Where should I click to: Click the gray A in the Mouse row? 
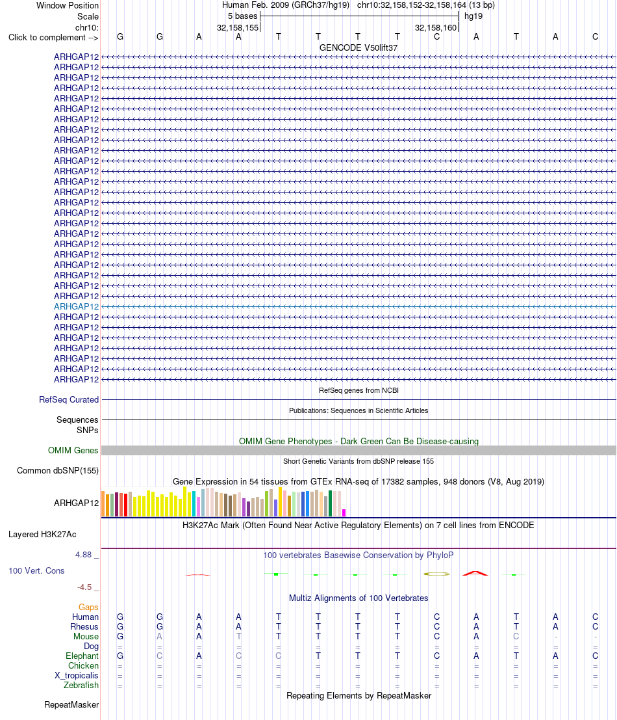(160, 637)
